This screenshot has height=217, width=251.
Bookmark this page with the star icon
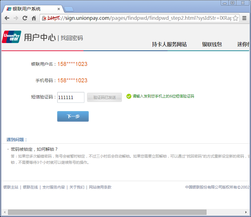click(x=235, y=18)
